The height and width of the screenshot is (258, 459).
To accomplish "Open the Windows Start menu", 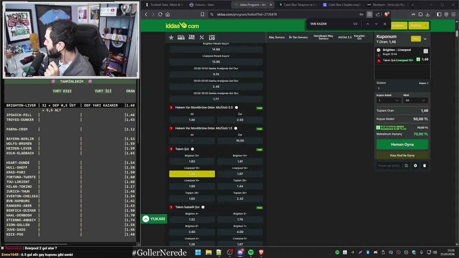I will tap(198, 252).
